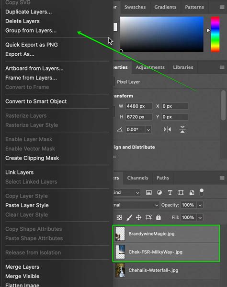Choose Link Layers menu item
The image size is (227, 287).
[x=19, y=173]
